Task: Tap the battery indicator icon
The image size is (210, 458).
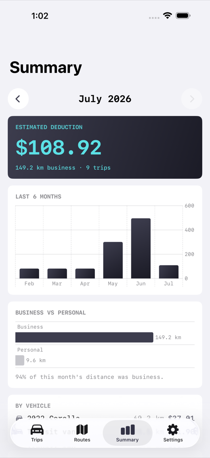Action: 183,15
